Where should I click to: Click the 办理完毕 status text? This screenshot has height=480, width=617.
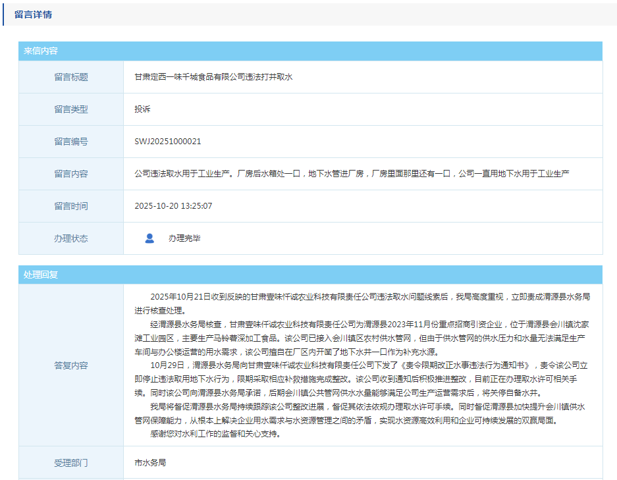point(184,238)
